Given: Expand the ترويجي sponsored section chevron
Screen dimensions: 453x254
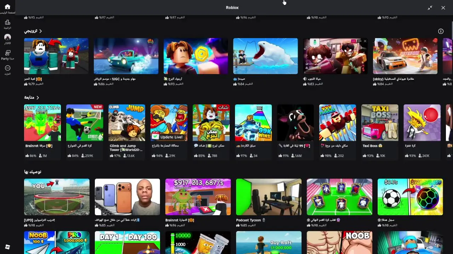Looking at the screenshot, I should point(41,31).
